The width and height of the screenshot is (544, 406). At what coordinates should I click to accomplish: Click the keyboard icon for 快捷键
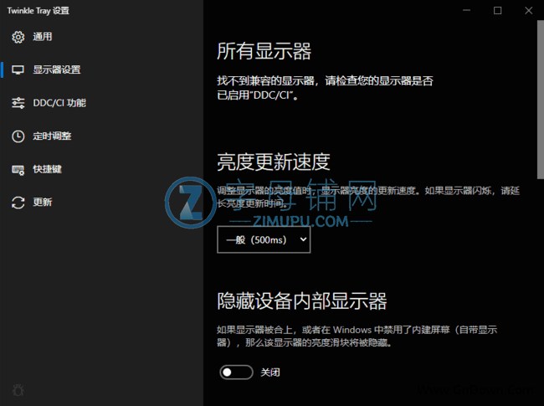[x=18, y=169]
